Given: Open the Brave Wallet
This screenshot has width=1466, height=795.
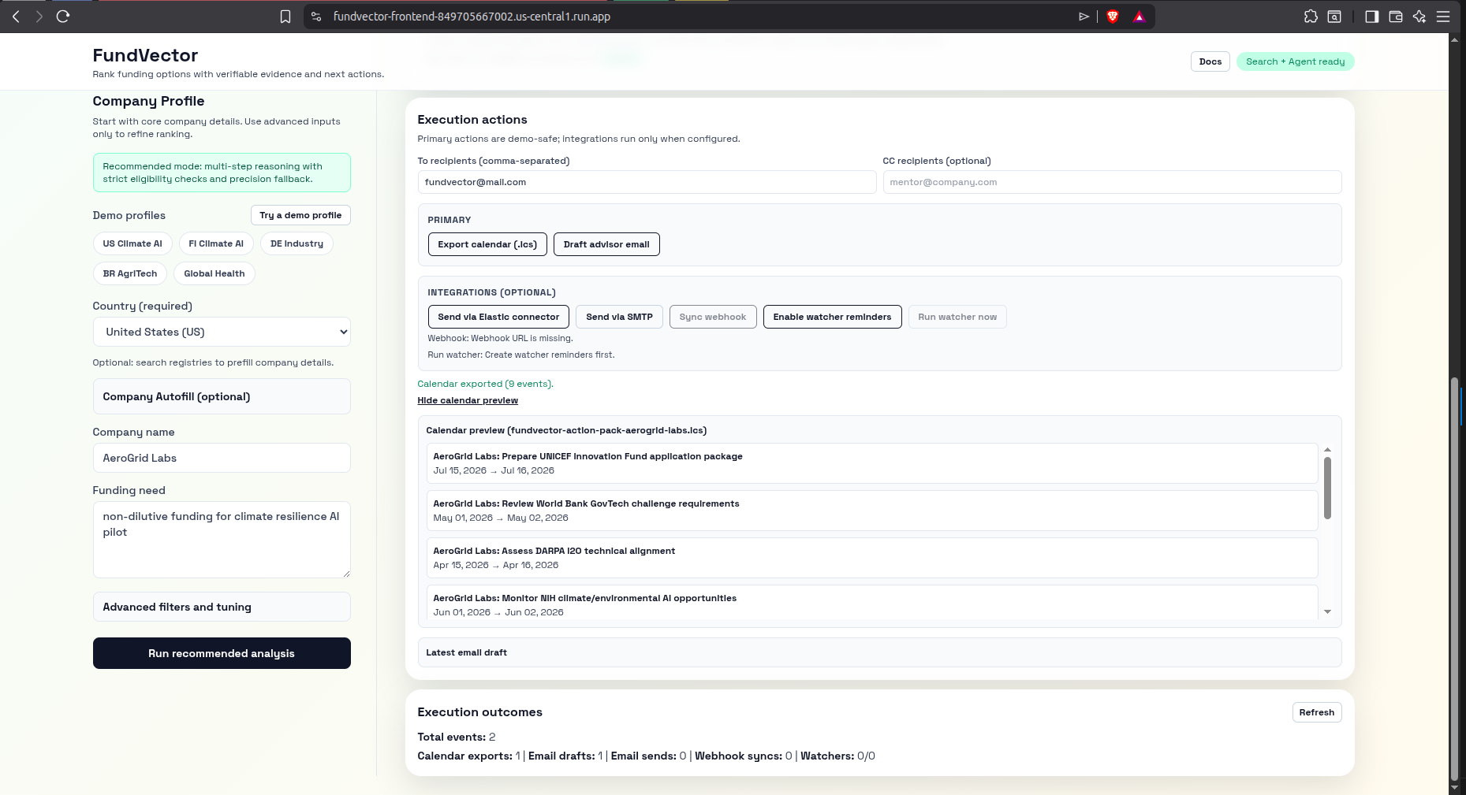Looking at the screenshot, I should pos(1396,17).
